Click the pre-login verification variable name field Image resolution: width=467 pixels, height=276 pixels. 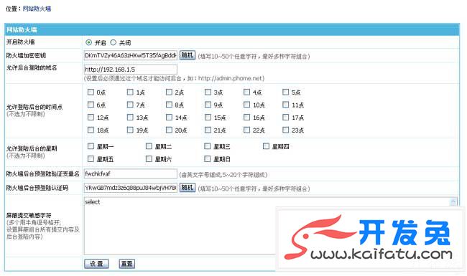point(131,173)
